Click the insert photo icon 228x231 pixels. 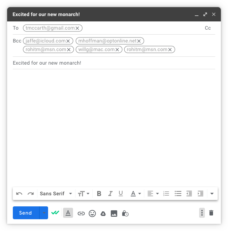pos(114,214)
